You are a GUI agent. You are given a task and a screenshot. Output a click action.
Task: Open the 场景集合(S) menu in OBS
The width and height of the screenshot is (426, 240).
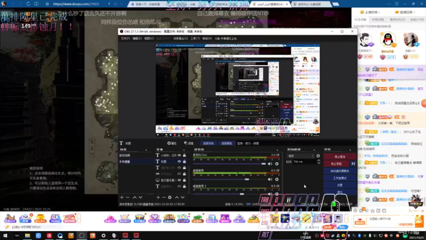point(181,38)
